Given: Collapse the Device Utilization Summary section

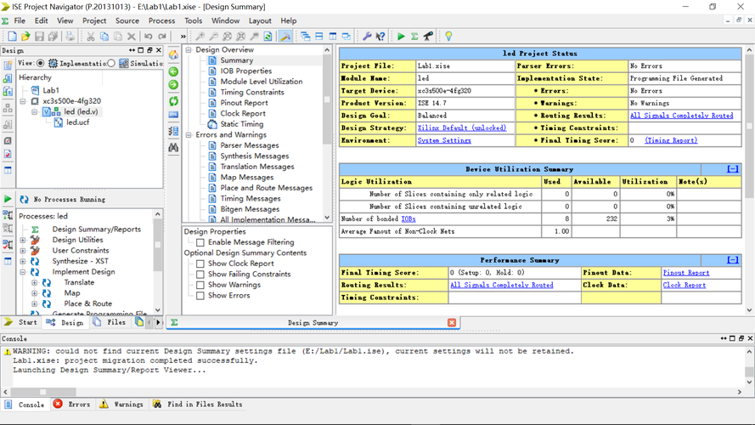Looking at the screenshot, I should [x=732, y=169].
